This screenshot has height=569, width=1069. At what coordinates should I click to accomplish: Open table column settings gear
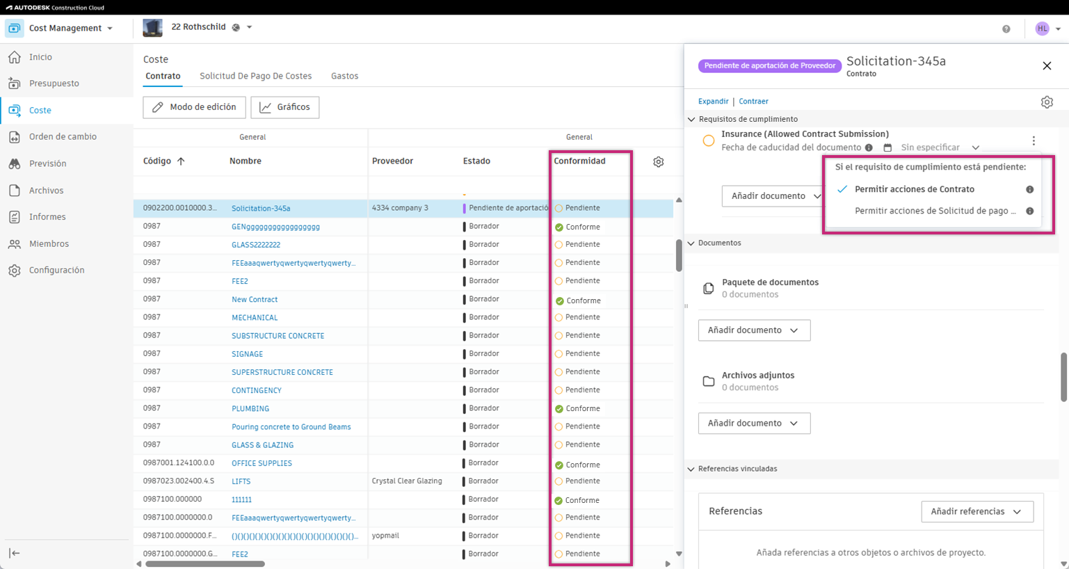click(x=659, y=162)
